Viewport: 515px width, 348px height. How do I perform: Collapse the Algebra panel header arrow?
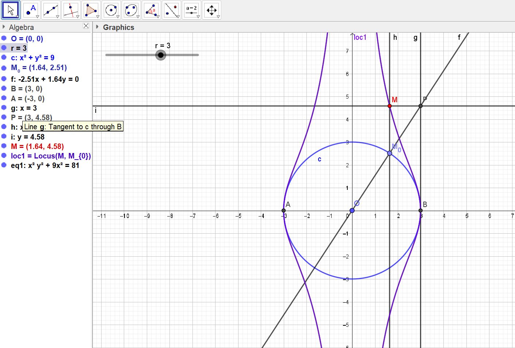[x=4, y=27]
